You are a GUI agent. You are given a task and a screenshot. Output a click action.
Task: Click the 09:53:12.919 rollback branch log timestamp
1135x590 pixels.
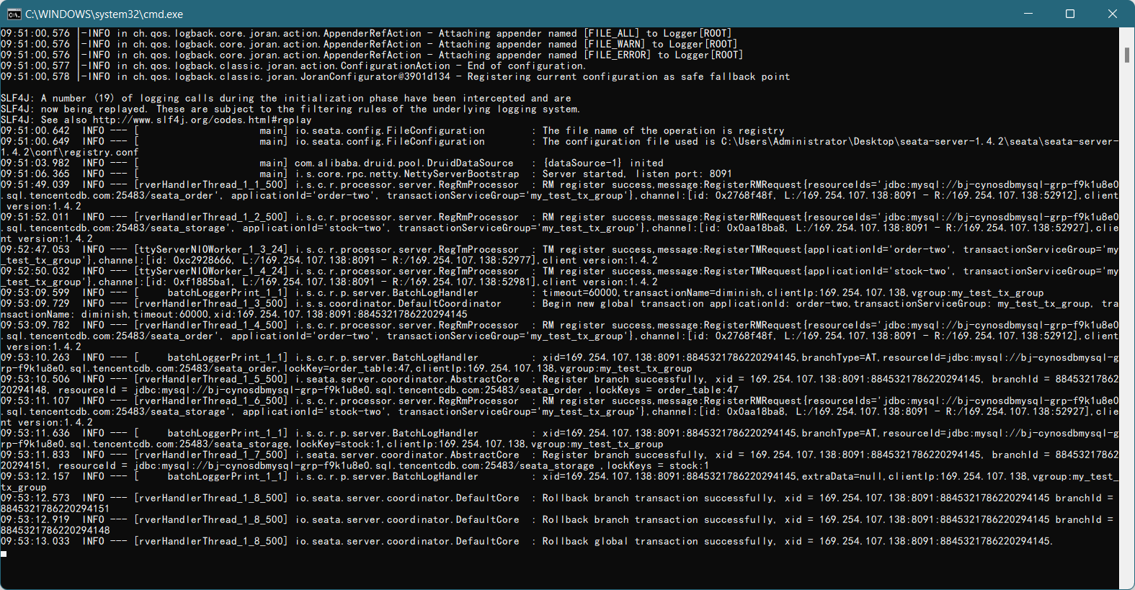pyautogui.click(x=35, y=519)
